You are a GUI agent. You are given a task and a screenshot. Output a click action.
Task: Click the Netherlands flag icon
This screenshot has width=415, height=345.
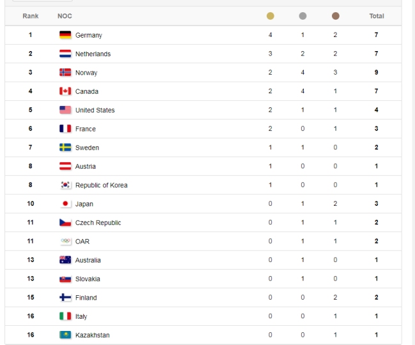point(65,54)
